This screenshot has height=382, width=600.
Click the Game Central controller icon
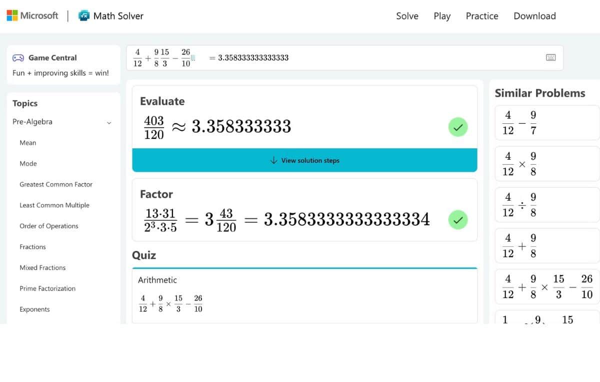coord(18,58)
